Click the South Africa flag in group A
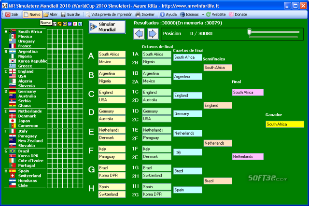 tap(13, 31)
